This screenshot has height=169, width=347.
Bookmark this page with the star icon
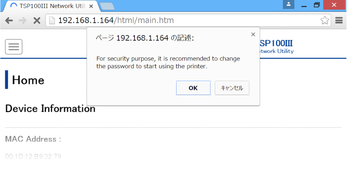click(325, 21)
